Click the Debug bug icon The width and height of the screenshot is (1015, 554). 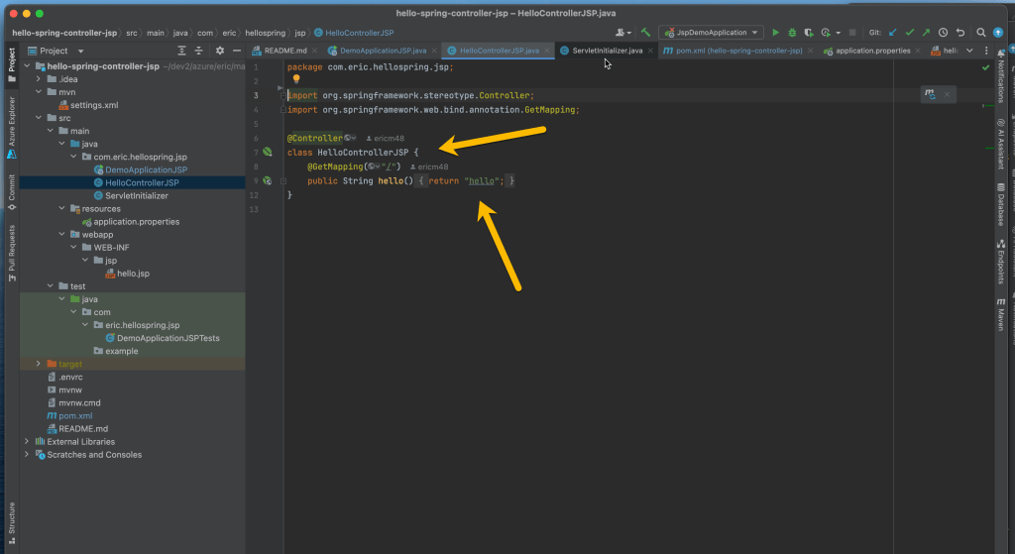tap(791, 33)
